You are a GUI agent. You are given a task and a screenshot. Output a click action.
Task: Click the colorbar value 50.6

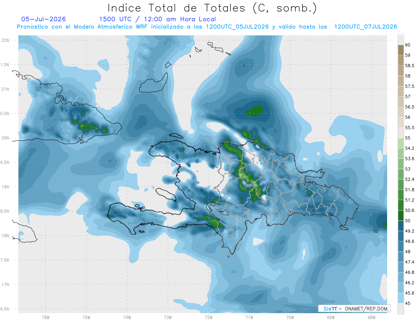tap(410, 210)
